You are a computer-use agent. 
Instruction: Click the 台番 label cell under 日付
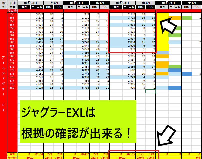pos(12,7)
